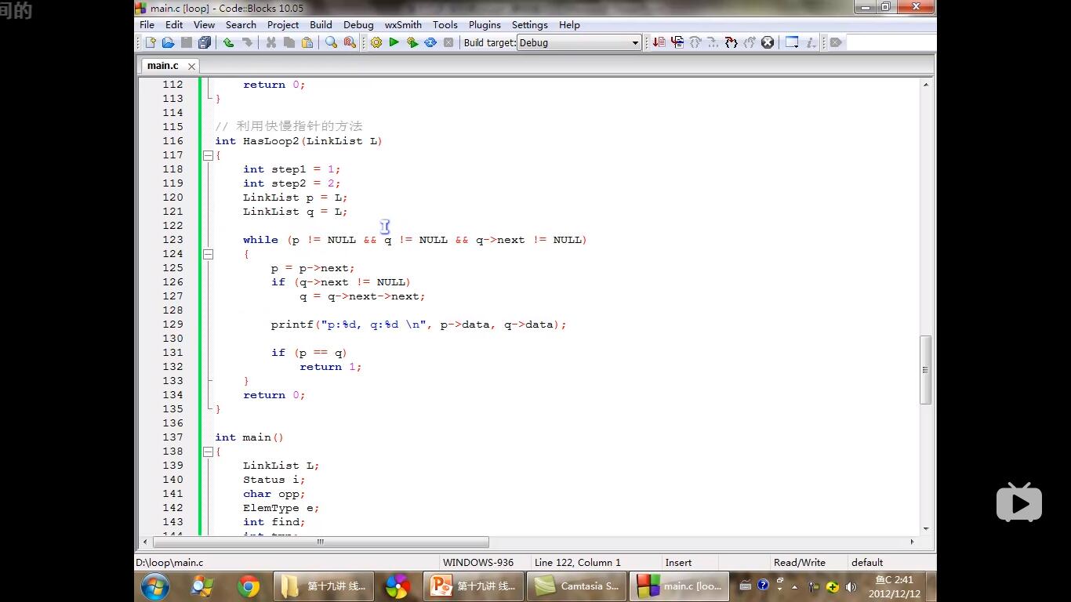This screenshot has width=1071, height=602.
Task: Open Google Chrome from the taskbar
Action: 249,586
